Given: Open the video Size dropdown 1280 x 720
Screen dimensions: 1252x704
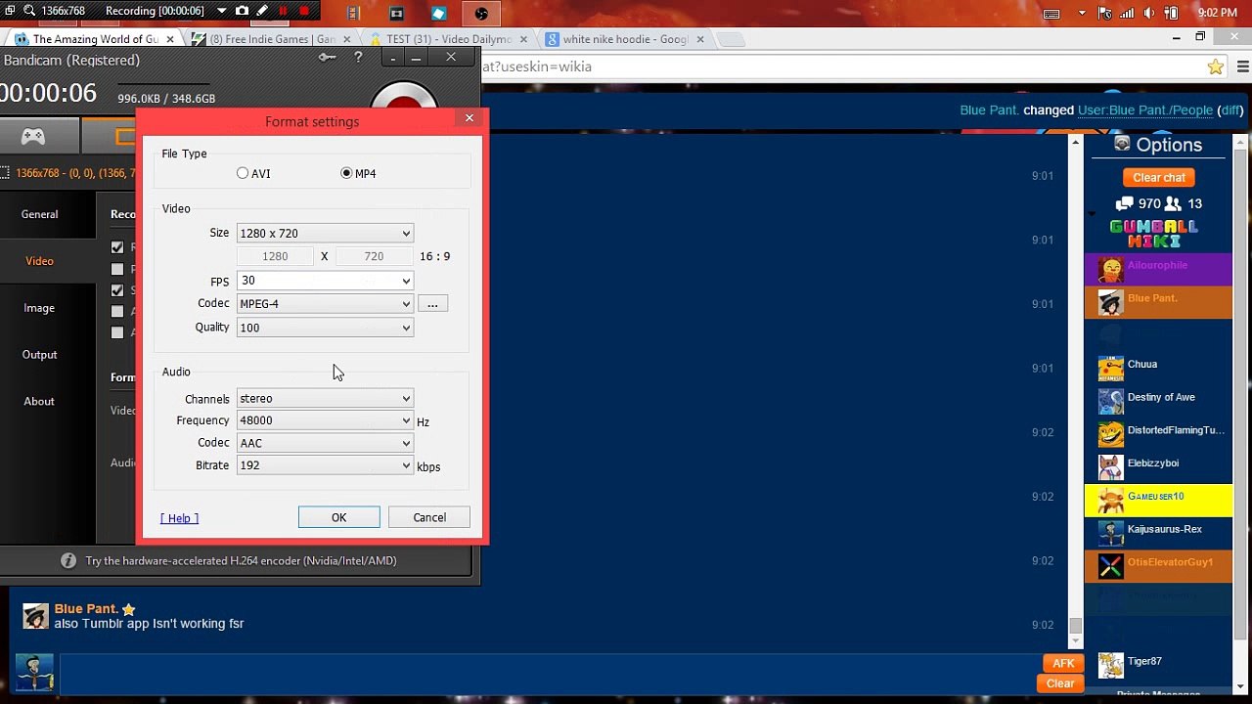Looking at the screenshot, I should click(x=325, y=233).
